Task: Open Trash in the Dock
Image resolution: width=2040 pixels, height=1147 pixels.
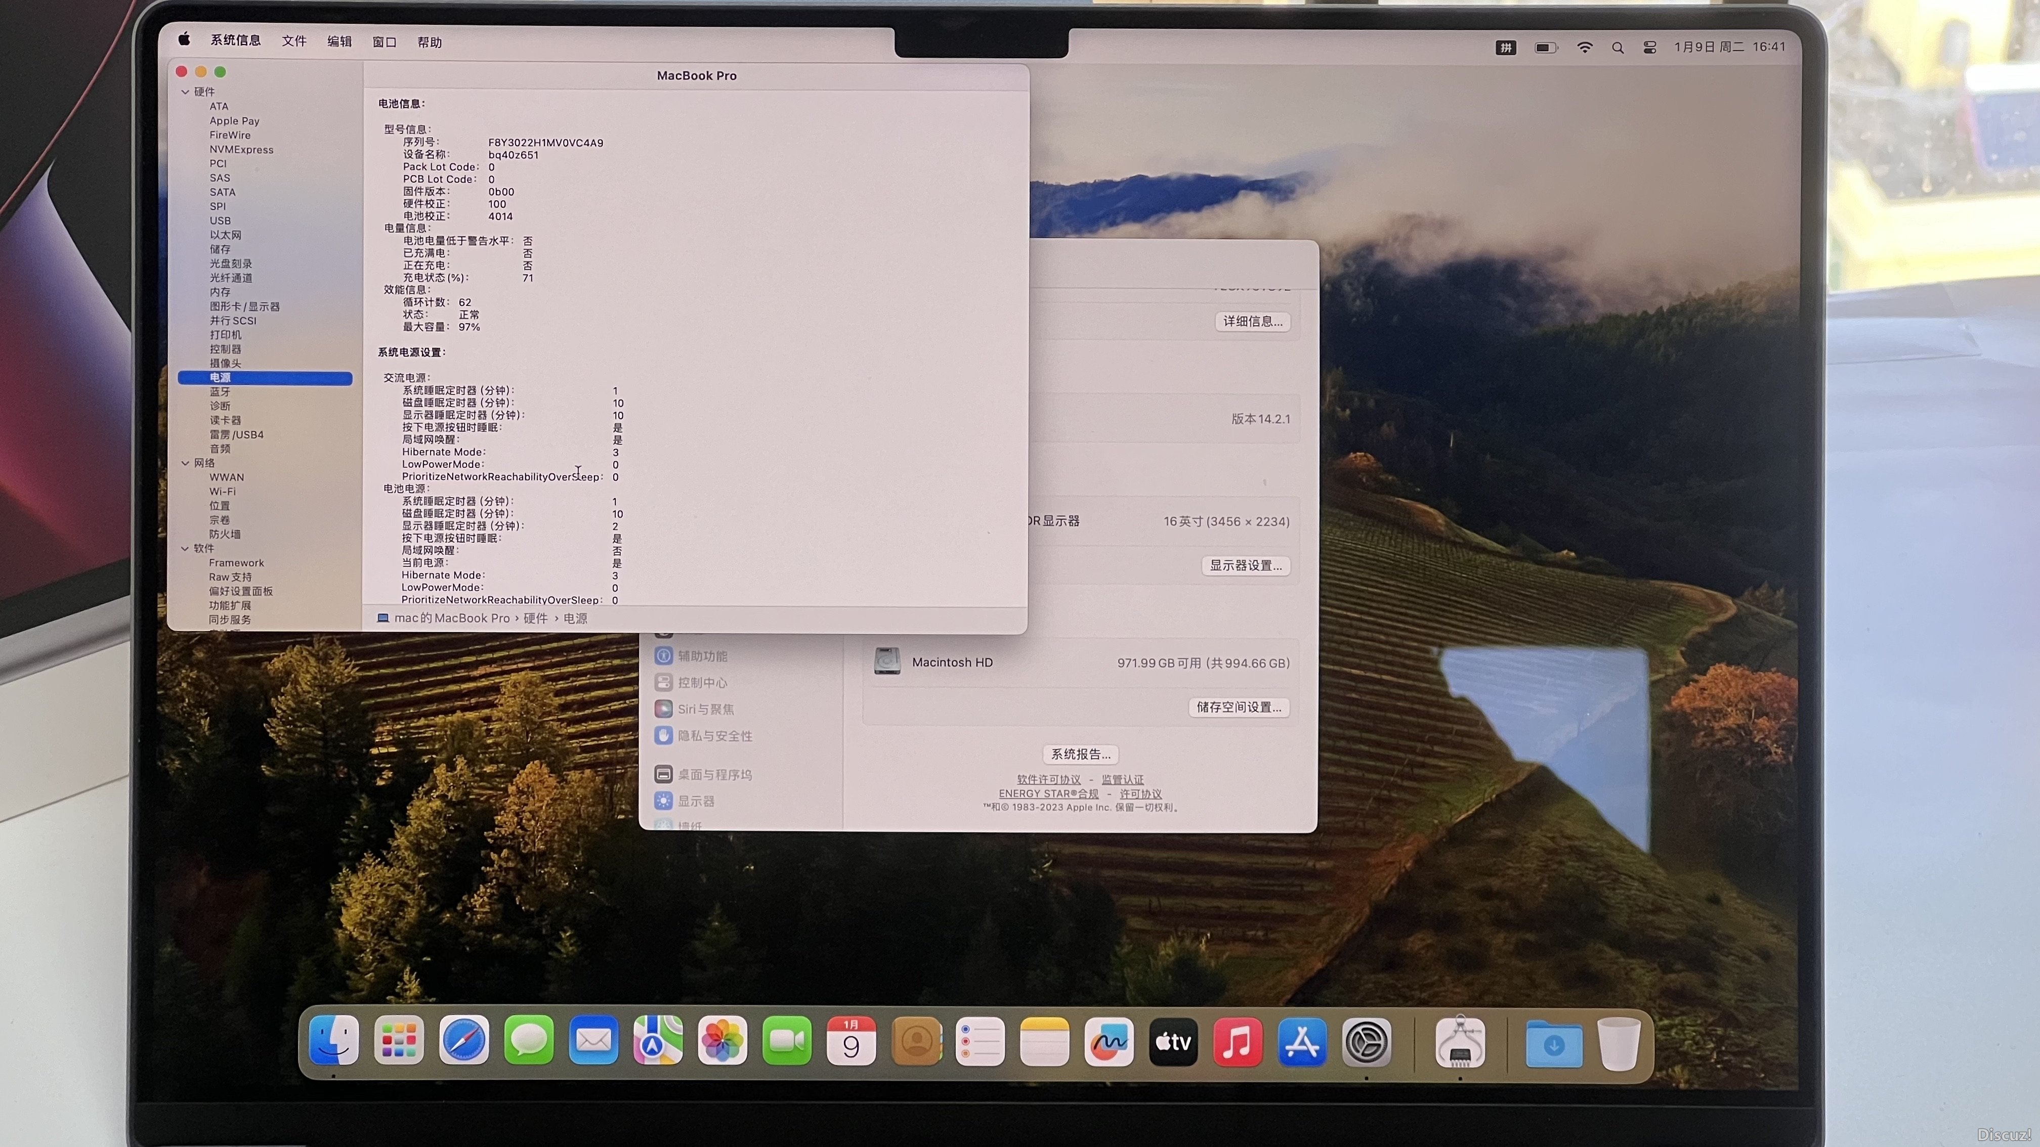Action: point(1619,1043)
